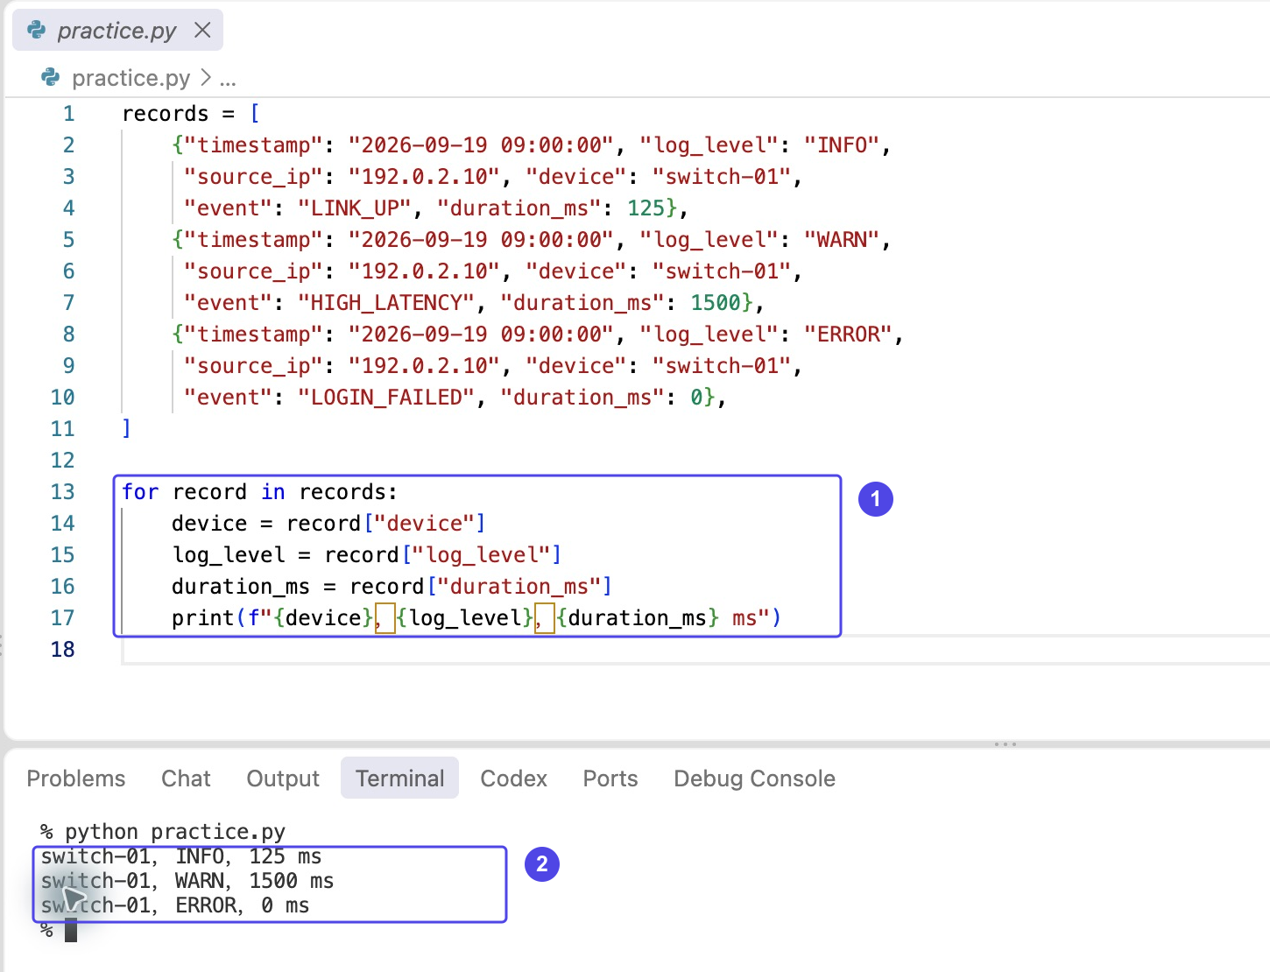Image resolution: width=1270 pixels, height=972 pixels.
Task: Click the 'python practice.py' terminal command
Action: 175,832
